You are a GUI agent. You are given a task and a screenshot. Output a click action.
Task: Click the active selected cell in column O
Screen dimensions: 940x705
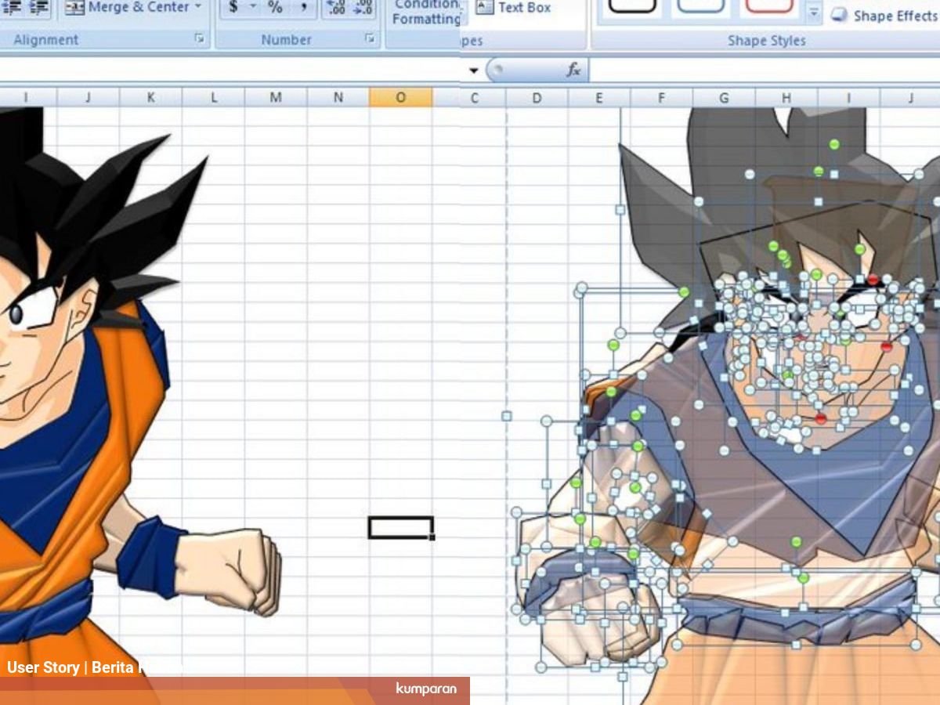coord(400,527)
